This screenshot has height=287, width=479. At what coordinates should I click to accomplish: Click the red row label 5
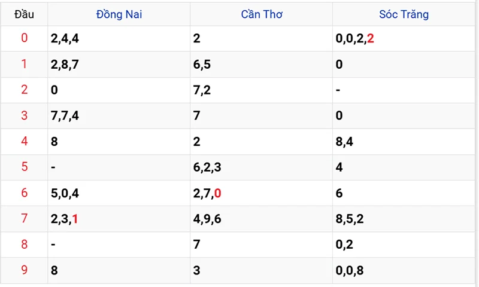24,167
